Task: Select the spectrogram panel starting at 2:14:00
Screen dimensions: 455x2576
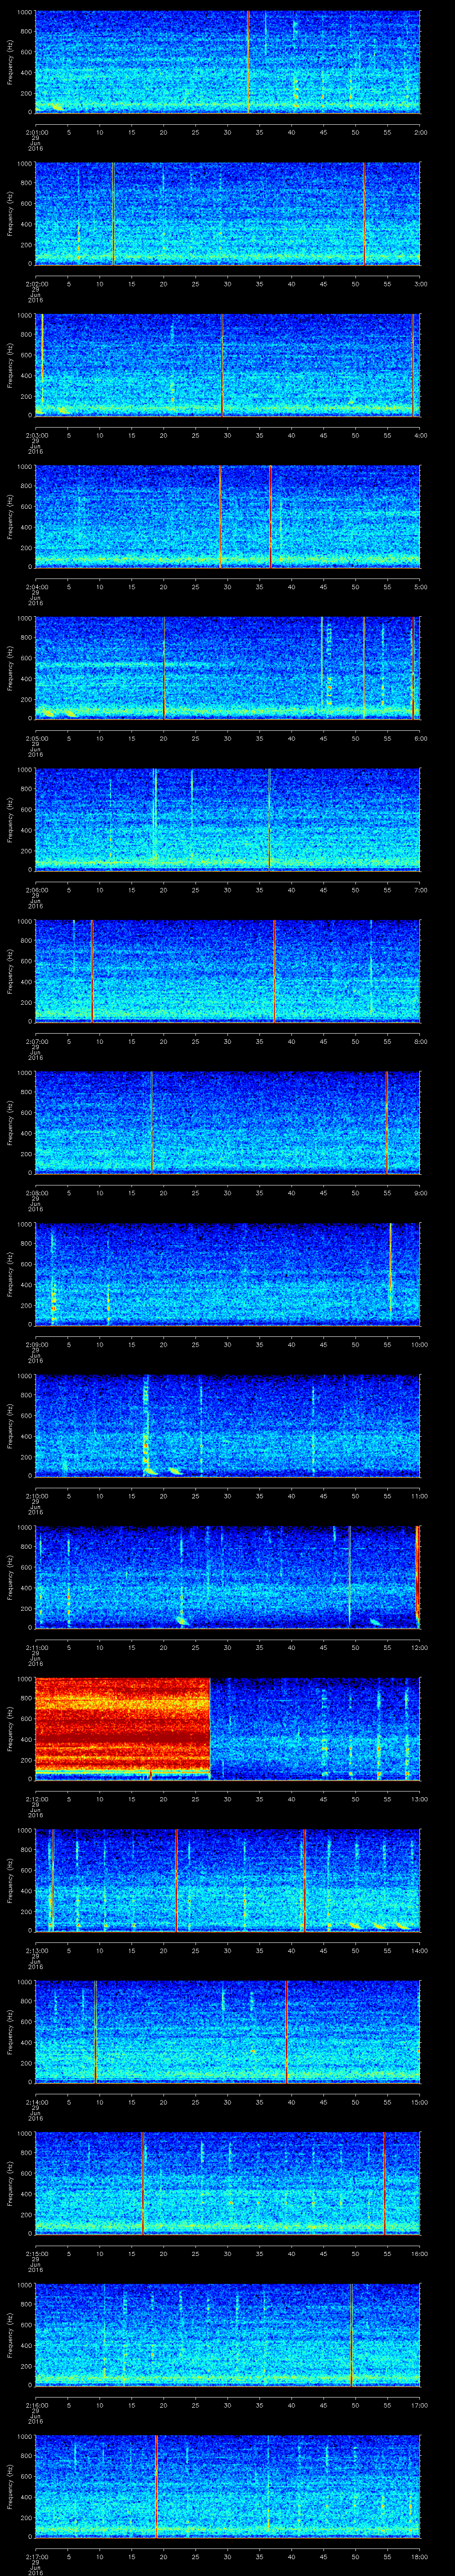Action: pyautogui.click(x=227, y=2033)
